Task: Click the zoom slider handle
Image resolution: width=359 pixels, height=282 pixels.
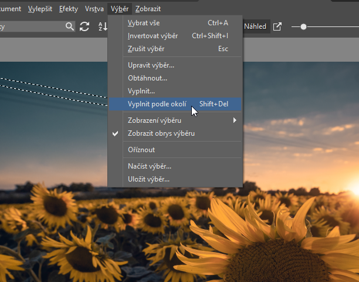Action: point(304,27)
